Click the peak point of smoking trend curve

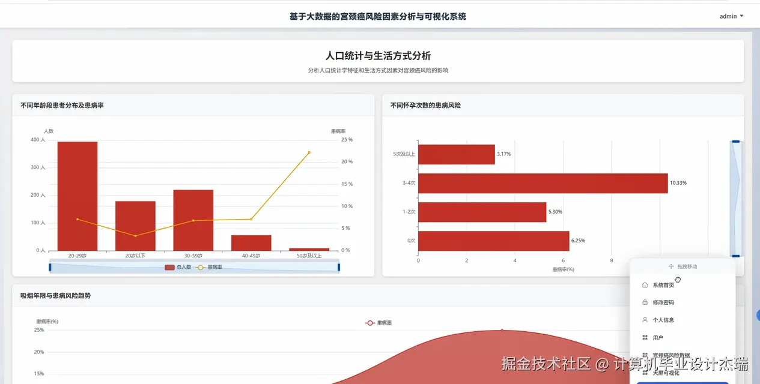point(502,330)
